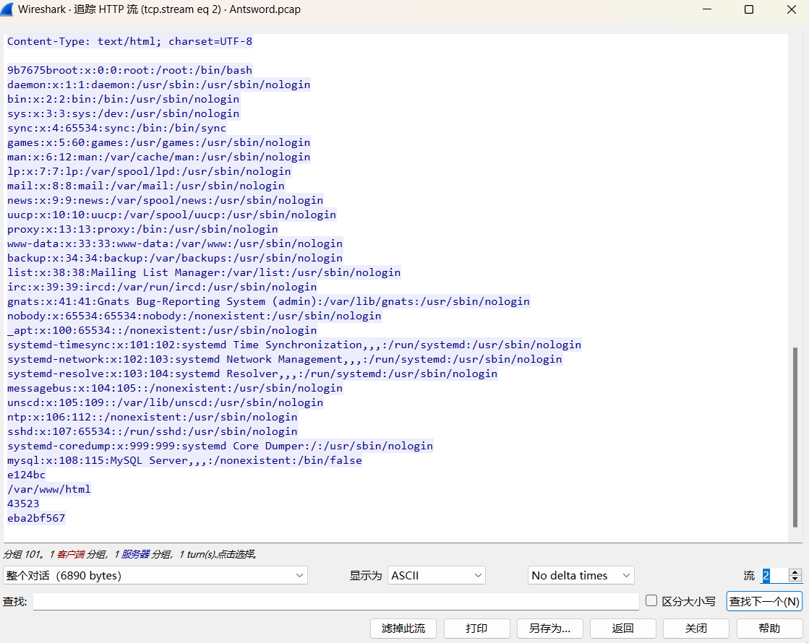809x643 pixels.
Task: Click the 客户端 client link in status line
Action: coord(71,554)
